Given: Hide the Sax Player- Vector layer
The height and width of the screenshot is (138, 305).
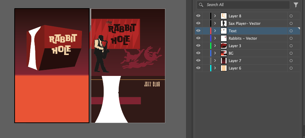Looking at the screenshot, I should 198,23.
